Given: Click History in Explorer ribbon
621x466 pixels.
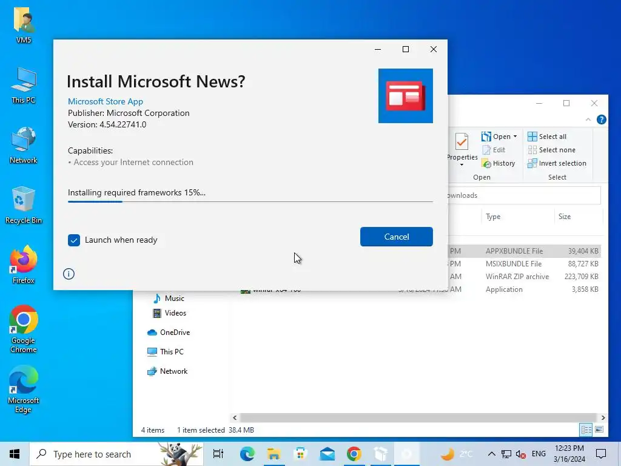Looking at the screenshot, I should click(x=498, y=163).
